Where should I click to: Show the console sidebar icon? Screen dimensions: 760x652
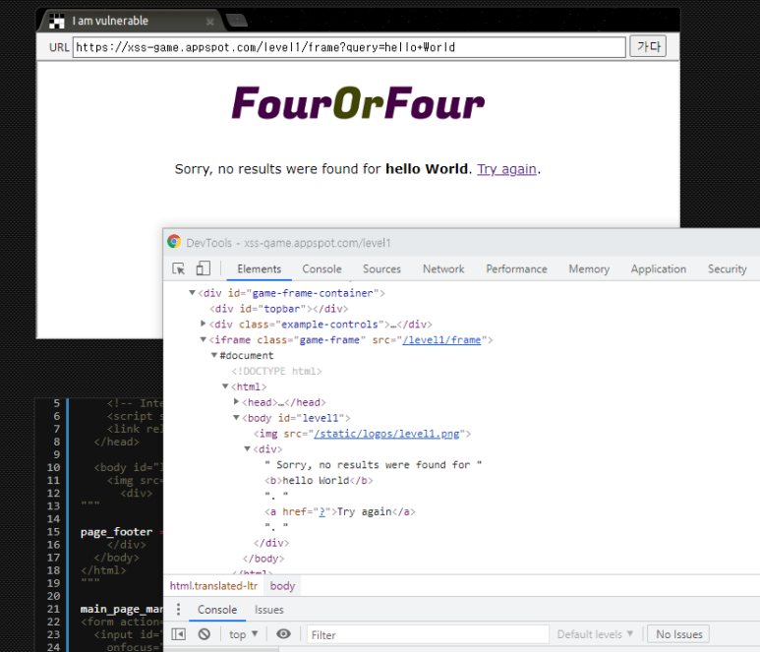point(178,634)
